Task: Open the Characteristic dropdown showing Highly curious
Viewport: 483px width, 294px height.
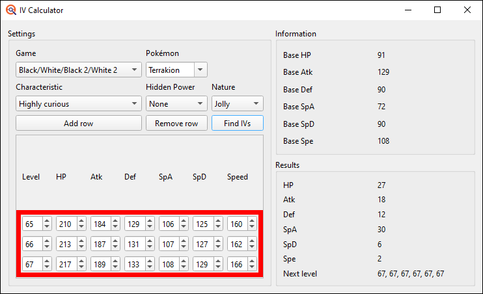Action: pyautogui.click(x=78, y=103)
